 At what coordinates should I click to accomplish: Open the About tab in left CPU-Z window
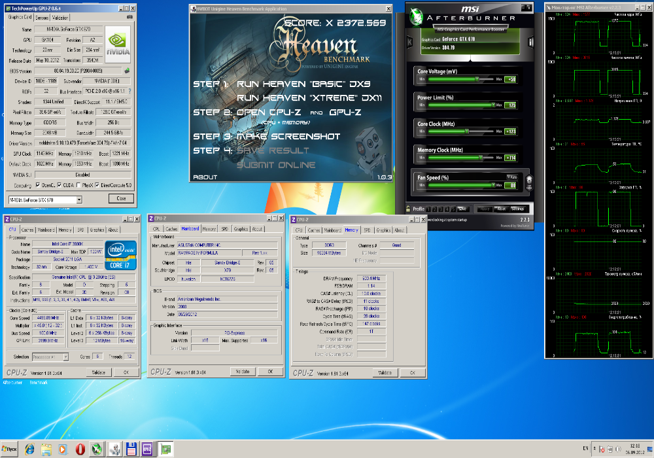coord(113,230)
